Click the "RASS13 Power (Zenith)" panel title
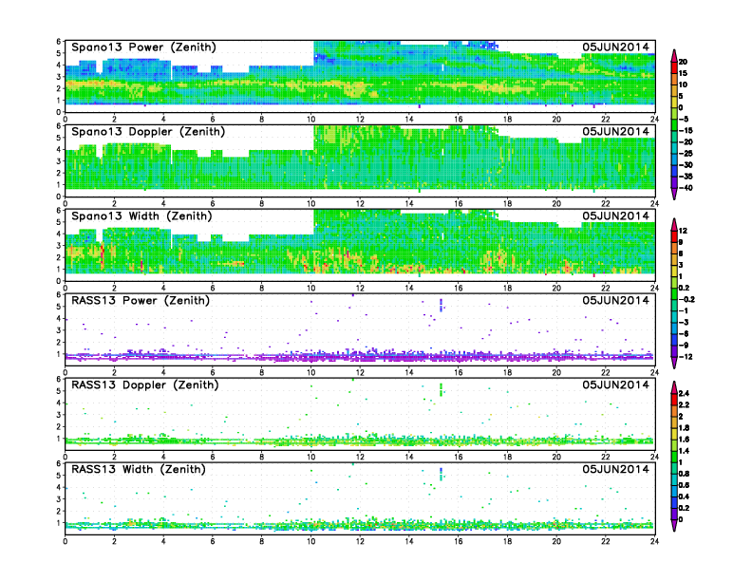 click(x=141, y=300)
